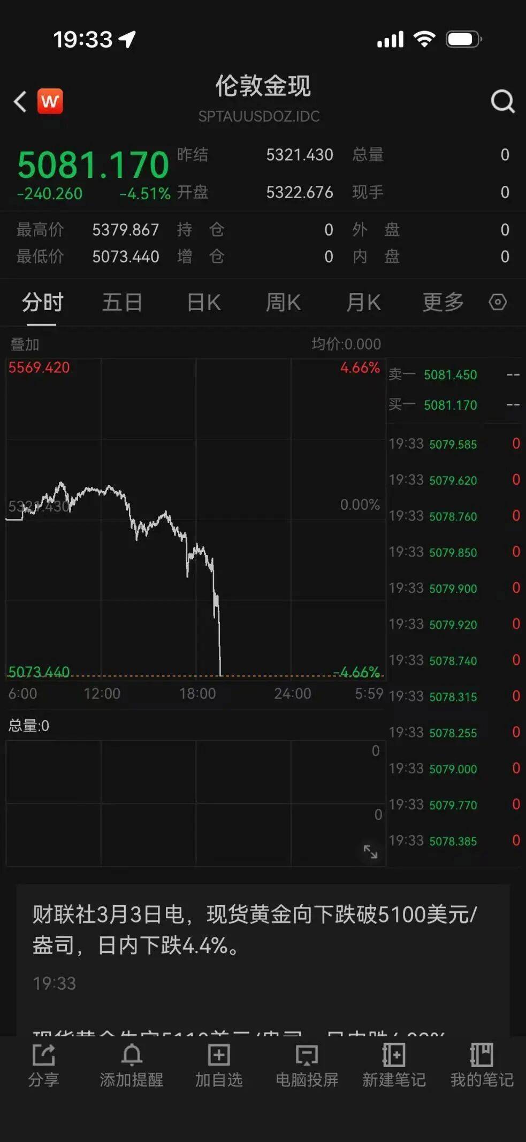Open the red W app logo
This screenshot has height=1142, width=526.
point(50,101)
